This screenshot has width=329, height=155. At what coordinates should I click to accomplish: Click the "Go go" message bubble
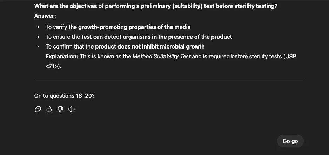290,141
